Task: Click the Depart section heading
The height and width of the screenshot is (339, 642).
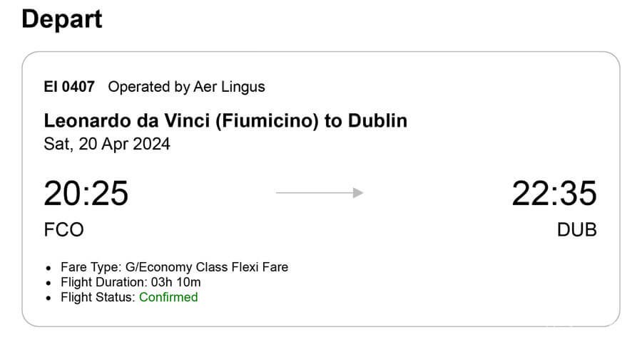Action: (x=62, y=19)
